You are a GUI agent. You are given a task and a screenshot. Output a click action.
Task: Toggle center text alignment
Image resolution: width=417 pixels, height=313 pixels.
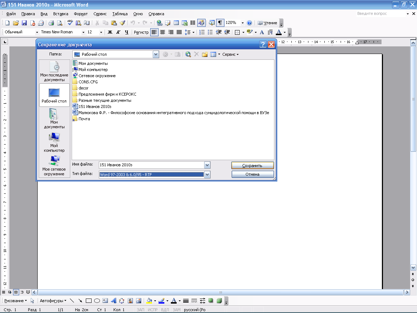pyautogui.click(x=163, y=32)
